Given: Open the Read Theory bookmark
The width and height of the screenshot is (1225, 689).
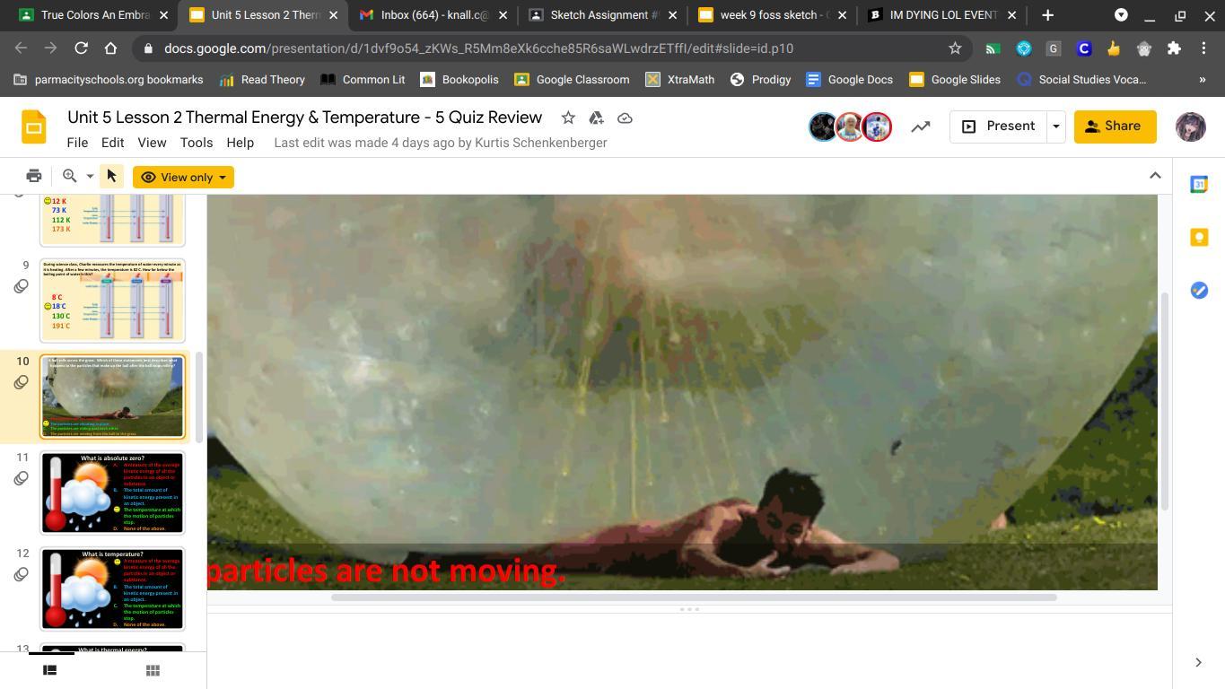Looking at the screenshot, I should pos(262,80).
